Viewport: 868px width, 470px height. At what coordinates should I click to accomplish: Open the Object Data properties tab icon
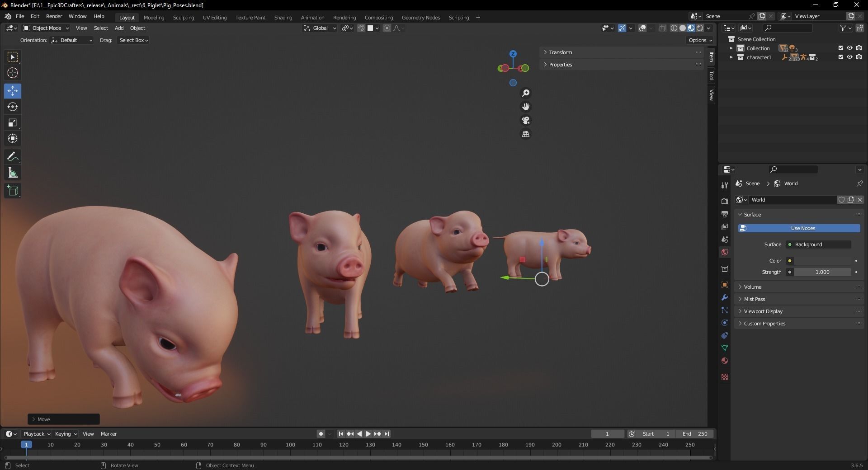pyautogui.click(x=725, y=348)
